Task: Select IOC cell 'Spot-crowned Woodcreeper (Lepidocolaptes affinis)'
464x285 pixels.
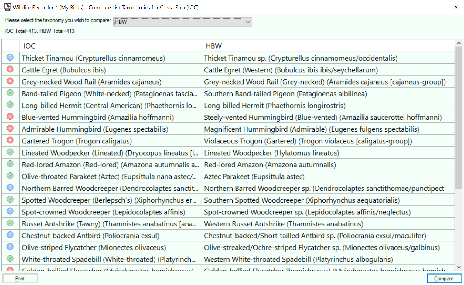Action: tap(111, 212)
